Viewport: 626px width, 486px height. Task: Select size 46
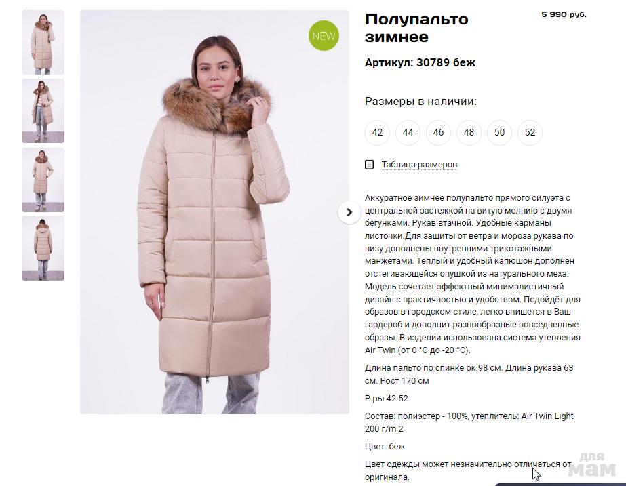click(x=438, y=132)
